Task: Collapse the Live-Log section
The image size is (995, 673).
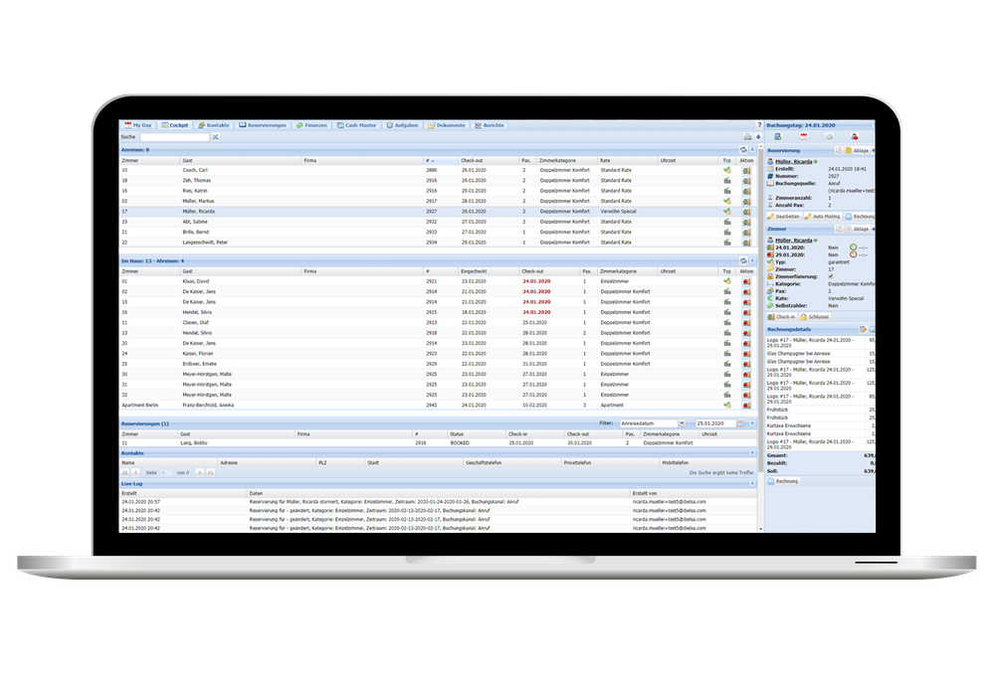Action: [x=752, y=483]
